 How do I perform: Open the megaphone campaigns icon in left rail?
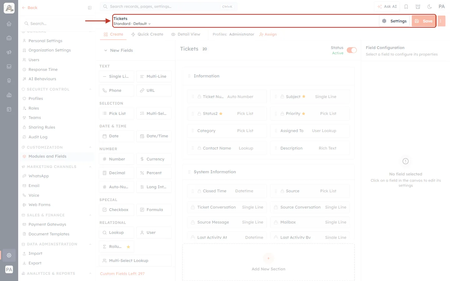(x=9, y=52)
